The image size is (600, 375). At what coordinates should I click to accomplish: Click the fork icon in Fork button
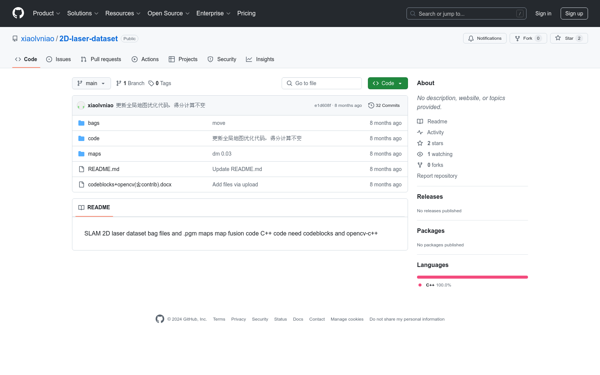(517, 38)
